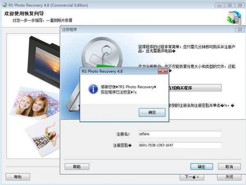Click 确定 in the 注册程序 dialog

202,166
